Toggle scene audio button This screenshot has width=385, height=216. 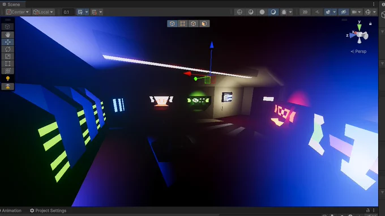click(317, 12)
